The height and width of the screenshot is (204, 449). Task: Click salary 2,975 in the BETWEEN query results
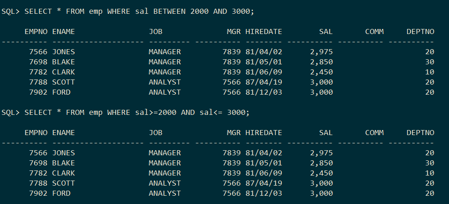click(x=321, y=52)
